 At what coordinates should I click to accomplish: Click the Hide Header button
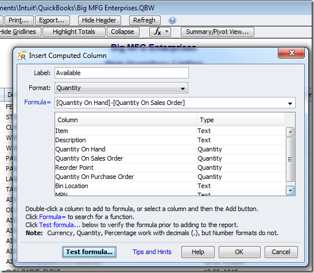(x=99, y=20)
